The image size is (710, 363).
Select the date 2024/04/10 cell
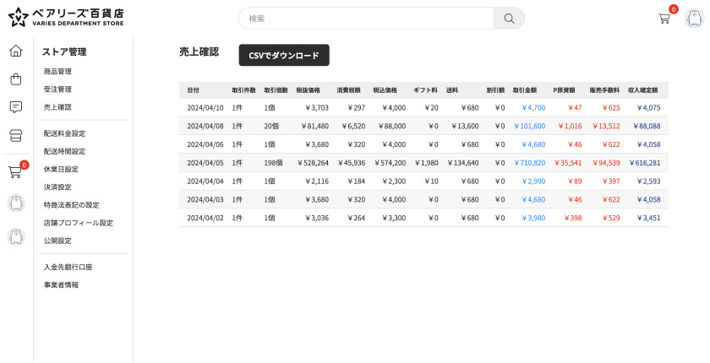tap(205, 108)
